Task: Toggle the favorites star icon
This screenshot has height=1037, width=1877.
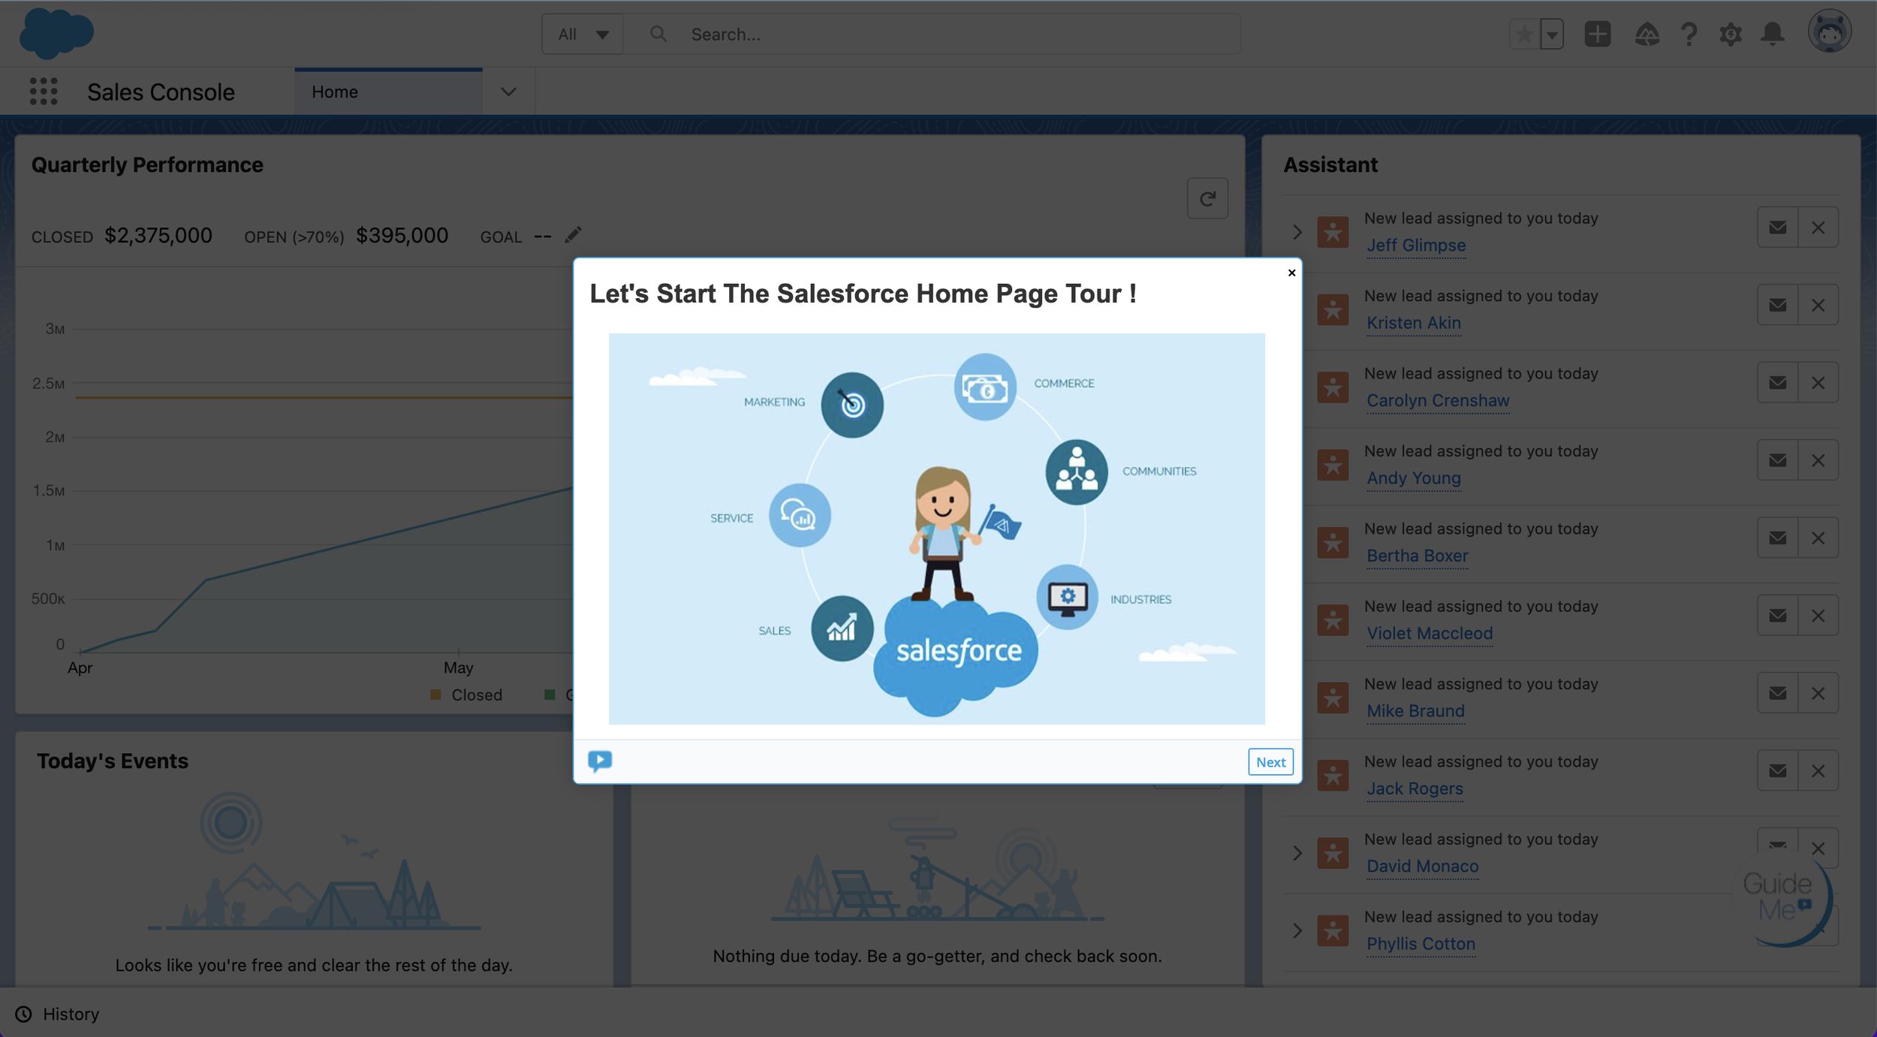Action: point(1524,34)
